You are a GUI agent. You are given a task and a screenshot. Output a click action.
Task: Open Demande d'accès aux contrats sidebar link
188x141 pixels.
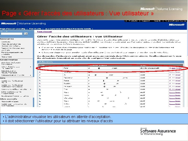tap(13, 49)
